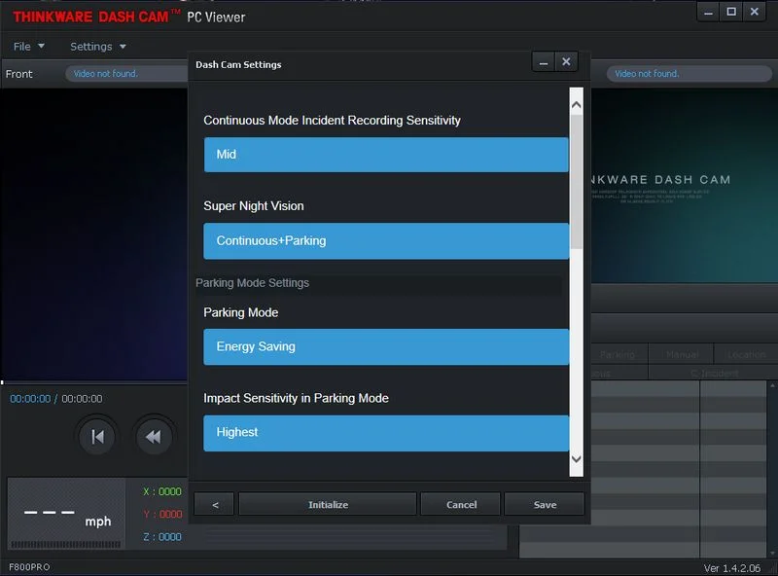Maximize the PC Viewer main window
This screenshot has width=778, height=576.
(731, 12)
